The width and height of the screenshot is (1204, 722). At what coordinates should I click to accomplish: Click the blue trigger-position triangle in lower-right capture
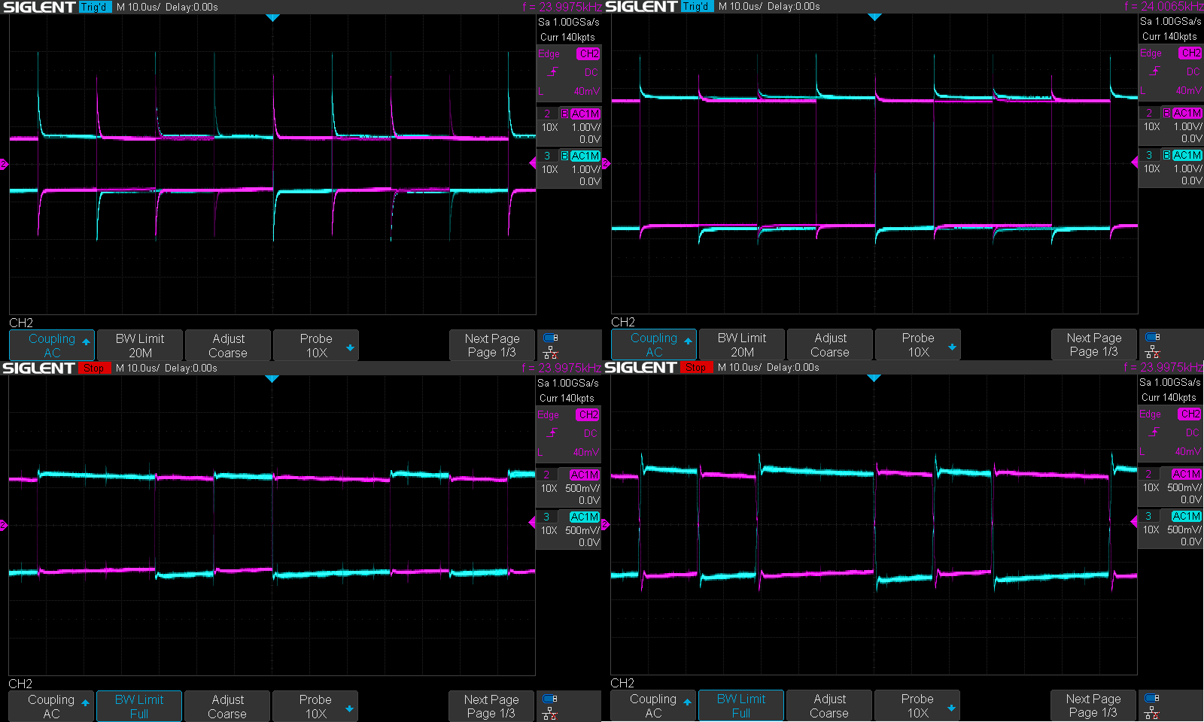[874, 378]
